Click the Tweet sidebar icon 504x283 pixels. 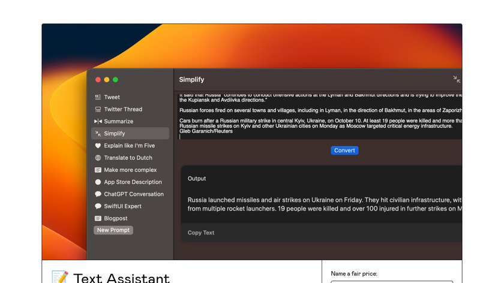[98, 97]
